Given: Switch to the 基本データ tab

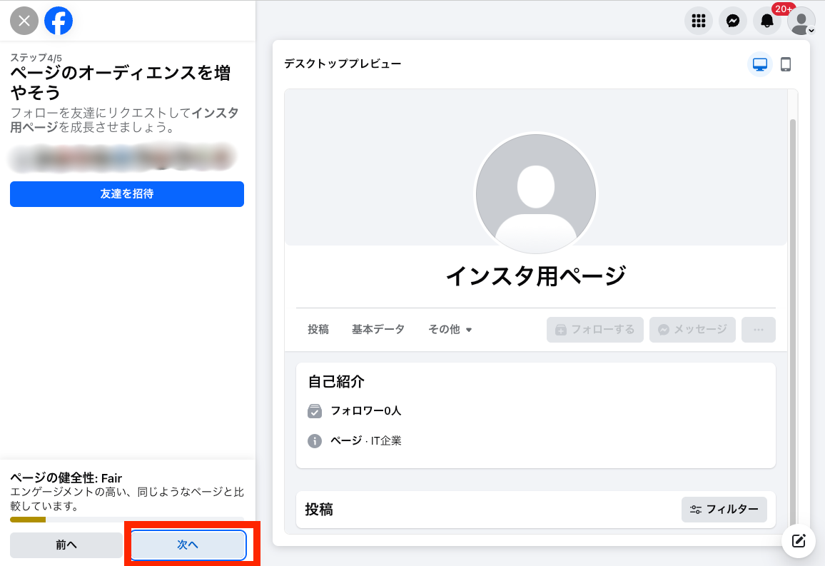Looking at the screenshot, I should pyautogui.click(x=378, y=329).
